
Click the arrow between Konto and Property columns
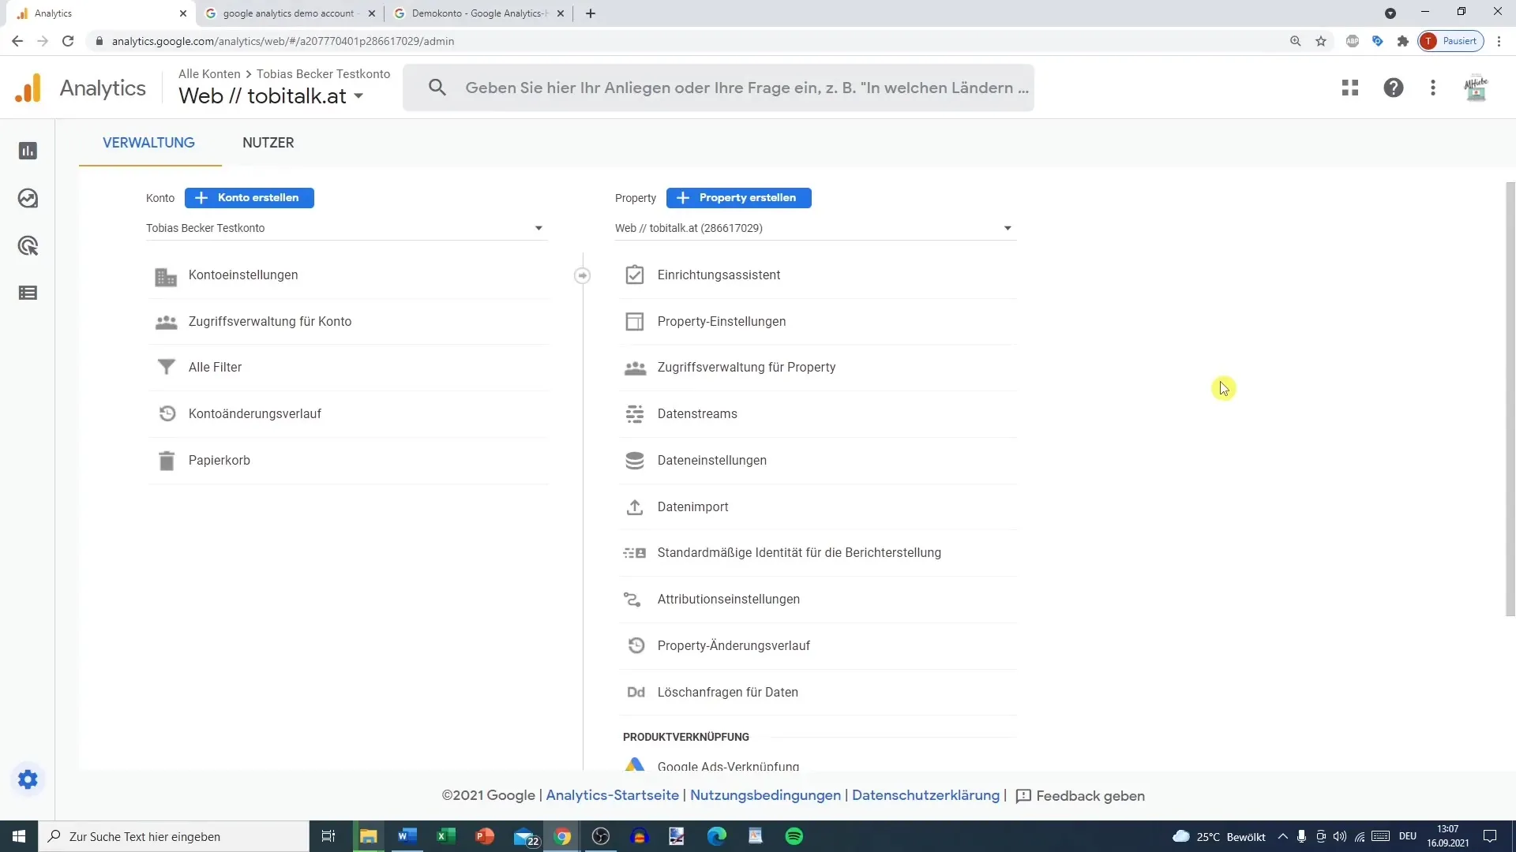coord(582,275)
